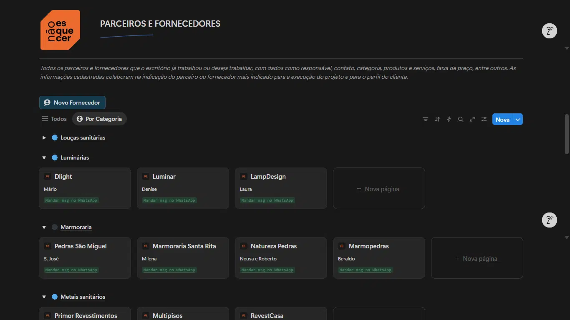
Task: Click the search magnifier icon
Action: click(461, 119)
